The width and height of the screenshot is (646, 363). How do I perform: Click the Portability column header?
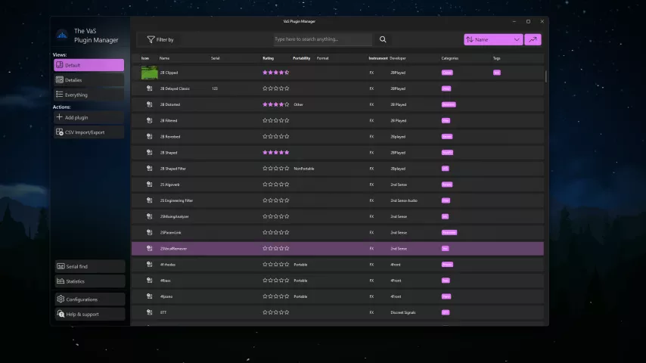pyautogui.click(x=302, y=58)
